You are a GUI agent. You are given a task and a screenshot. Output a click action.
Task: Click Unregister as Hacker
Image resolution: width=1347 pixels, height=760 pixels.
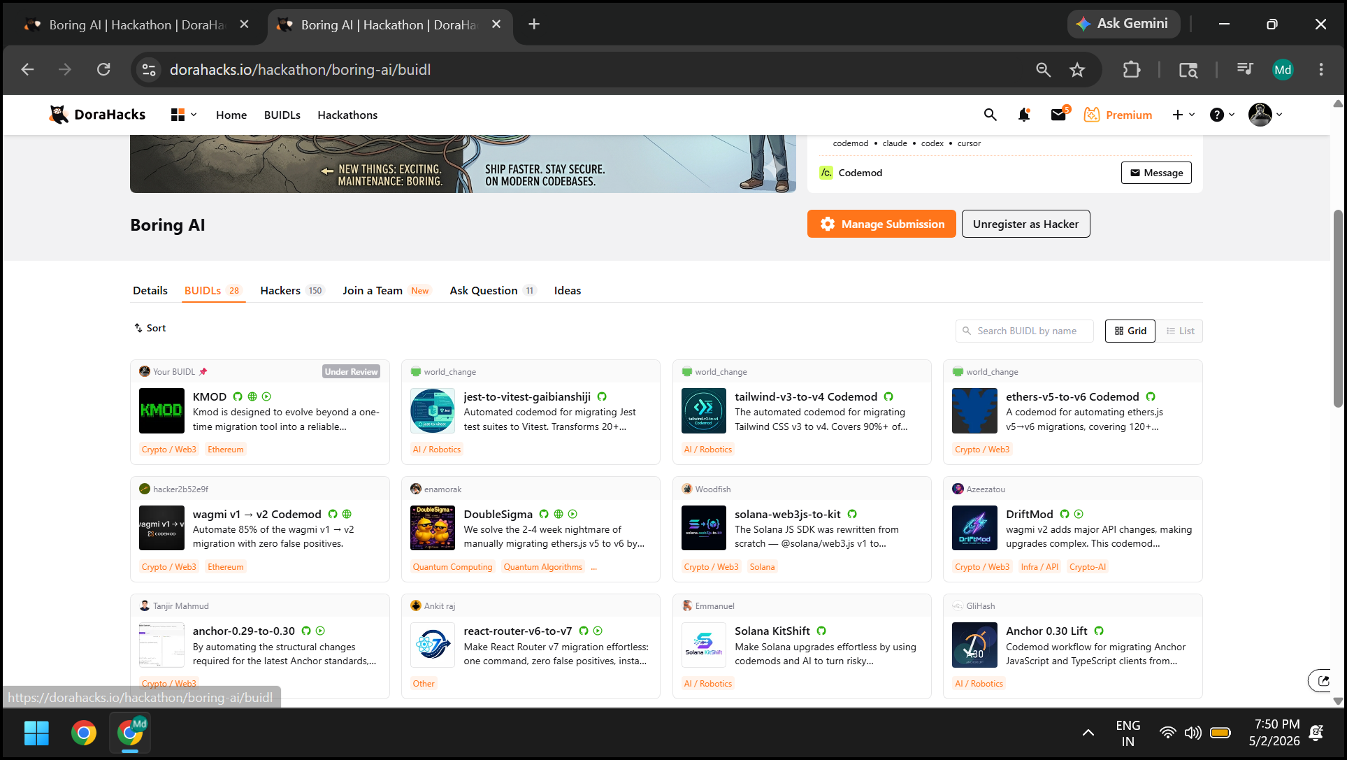click(x=1025, y=224)
